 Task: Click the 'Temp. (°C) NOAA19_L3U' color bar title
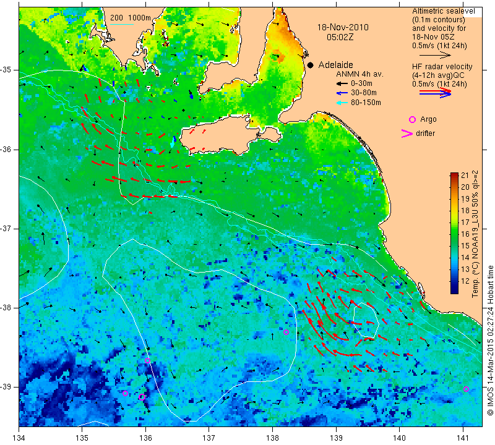coord(475,234)
